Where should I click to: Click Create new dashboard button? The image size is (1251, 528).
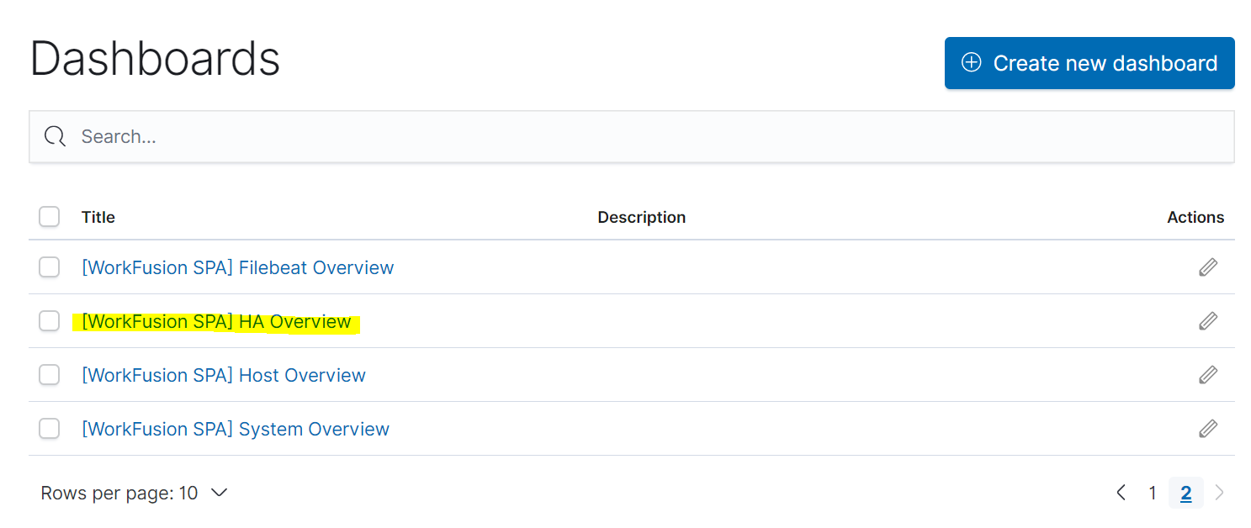click(1089, 63)
